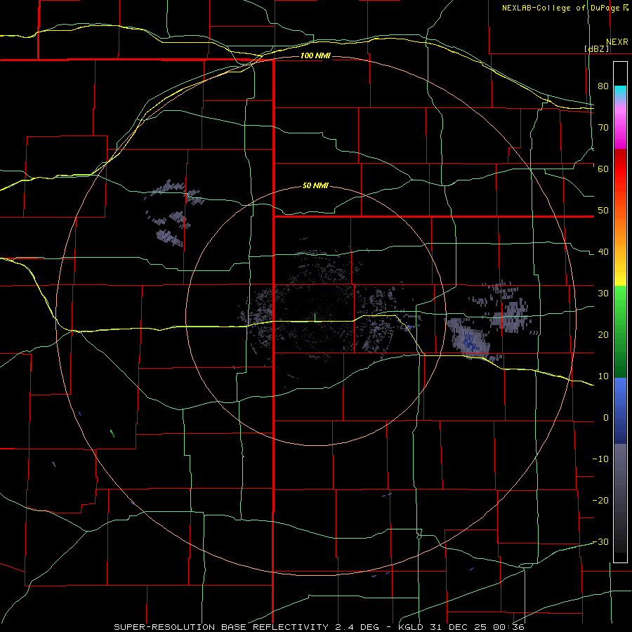Screen dimensions: 632x632
Task: Click the green segment of the color bar
Action: (x=620, y=331)
